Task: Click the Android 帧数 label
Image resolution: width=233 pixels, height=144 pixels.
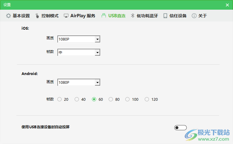Action: (x=50, y=99)
